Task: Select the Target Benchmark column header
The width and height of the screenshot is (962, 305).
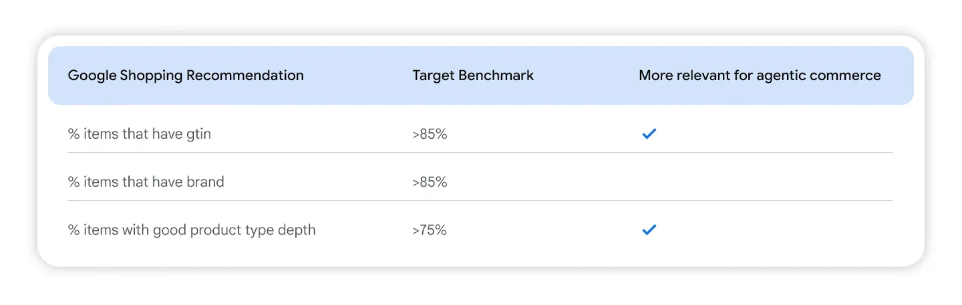Action: (x=473, y=75)
